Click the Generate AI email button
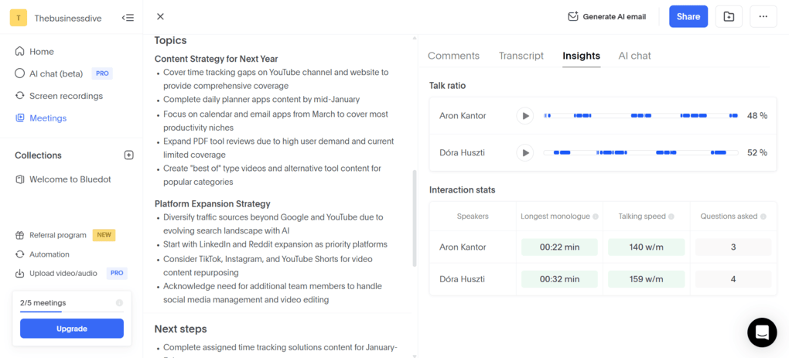Viewport: 789px width, 358px height. click(x=606, y=16)
